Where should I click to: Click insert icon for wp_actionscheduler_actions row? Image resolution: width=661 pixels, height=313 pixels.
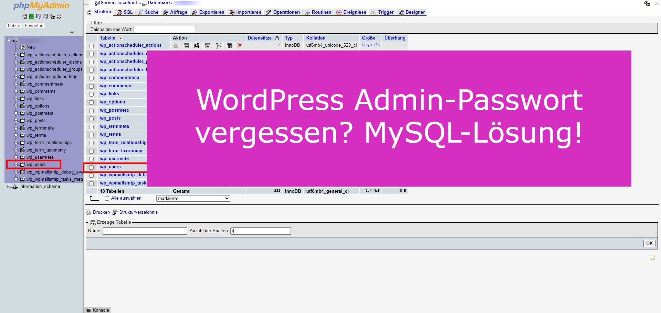pos(218,46)
